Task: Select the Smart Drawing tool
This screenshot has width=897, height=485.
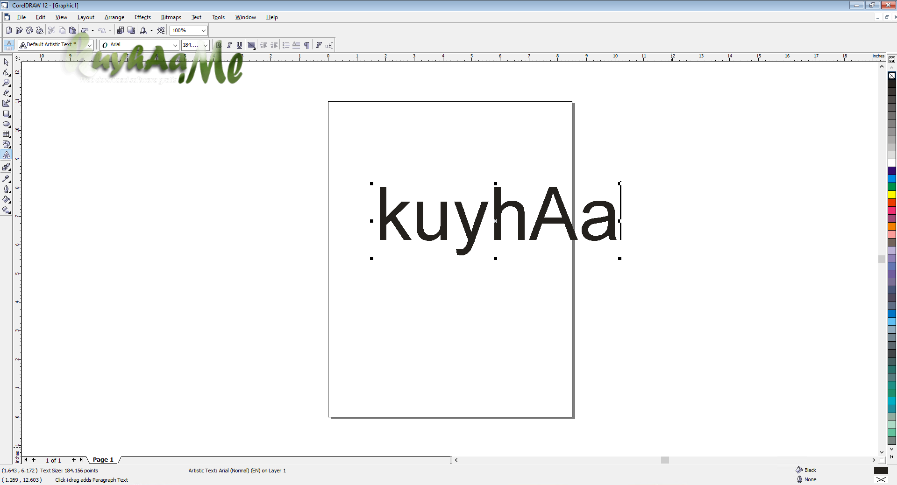Action: (x=6, y=103)
